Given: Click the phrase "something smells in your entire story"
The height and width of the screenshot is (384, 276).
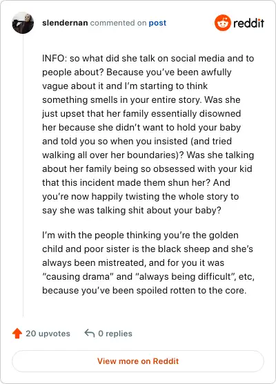Looking at the screenshot, I should 121,100.
